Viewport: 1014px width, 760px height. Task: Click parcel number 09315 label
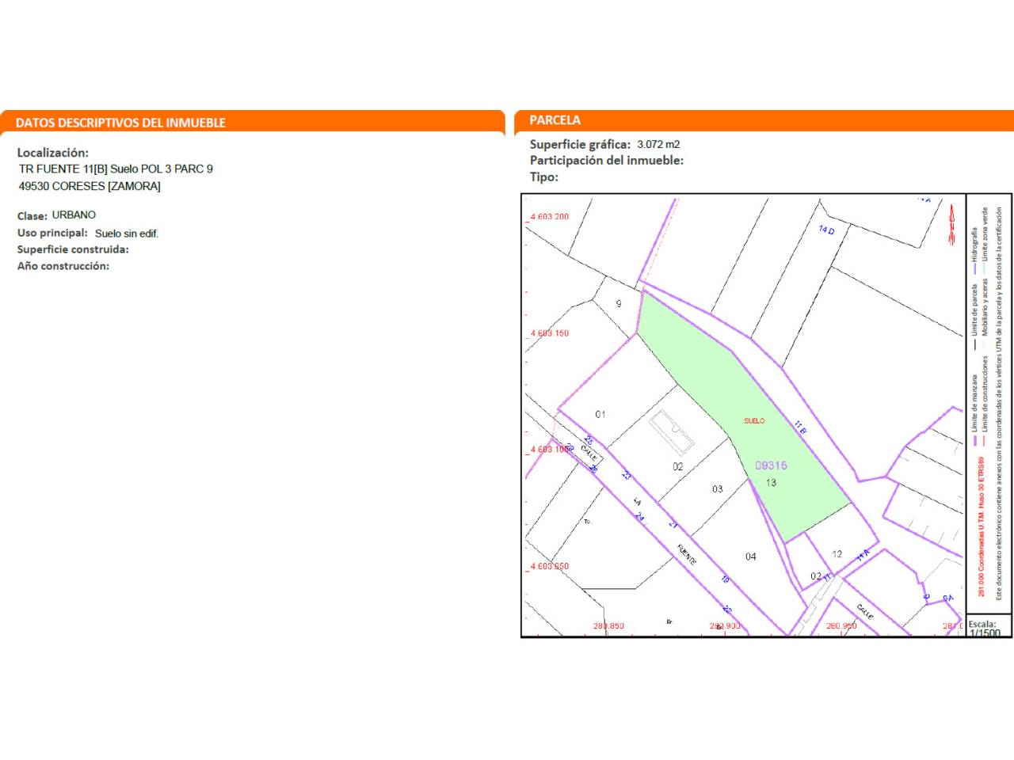coord(771,465)
